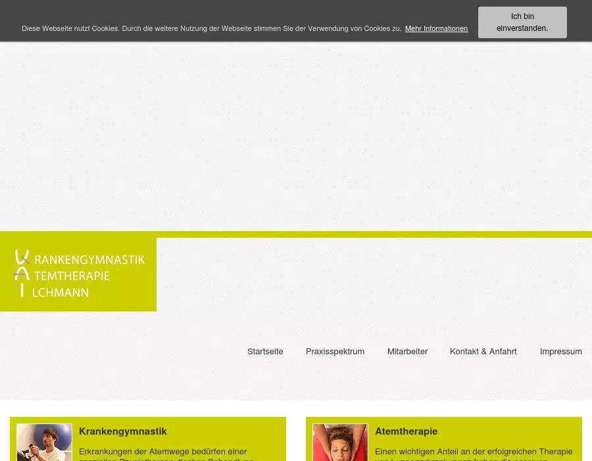The height and width of the screenshot is (461, 592).
Task: Open the Praxisspektrum navigation item
Action: click(335, 352)
